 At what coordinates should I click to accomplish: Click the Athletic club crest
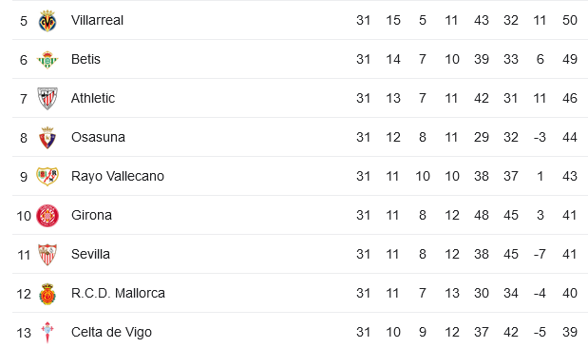coord(47,99)
